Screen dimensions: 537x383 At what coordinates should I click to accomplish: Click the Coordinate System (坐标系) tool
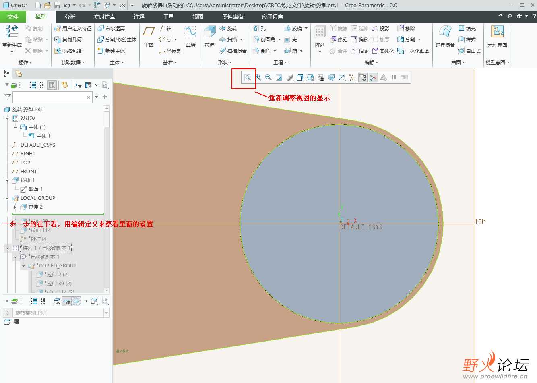tap(170, 51)
